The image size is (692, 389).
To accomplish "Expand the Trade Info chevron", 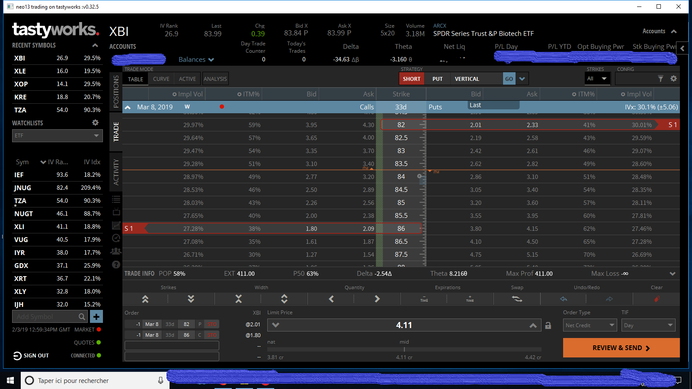I will (673, 274).
